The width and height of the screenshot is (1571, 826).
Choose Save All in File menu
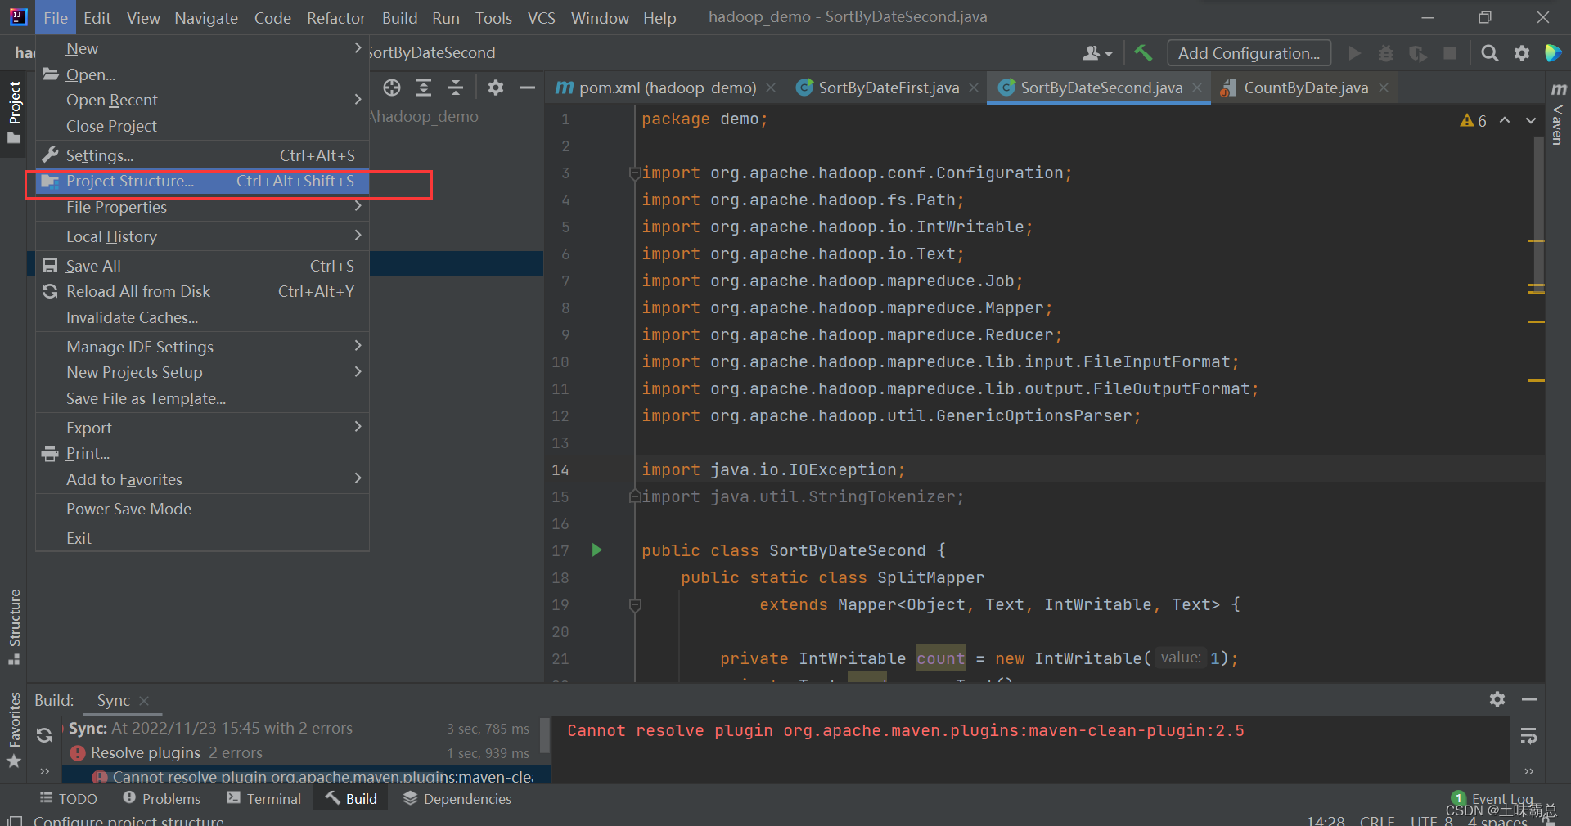click(x=203, y=266)
